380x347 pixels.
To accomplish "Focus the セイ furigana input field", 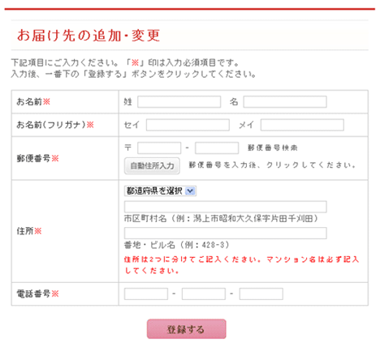I will coord(188,125).
